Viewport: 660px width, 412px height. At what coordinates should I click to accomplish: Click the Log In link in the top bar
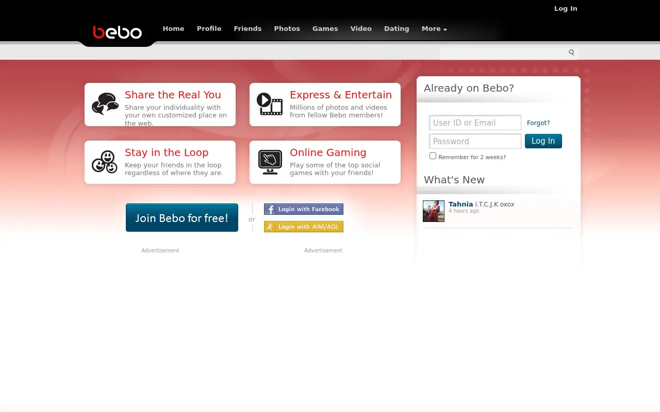(566, 8)
